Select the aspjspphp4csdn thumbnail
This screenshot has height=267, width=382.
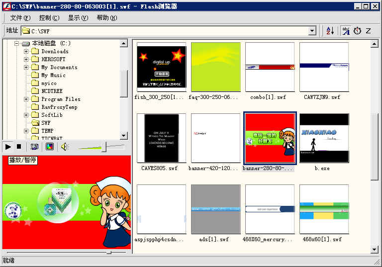162,209
